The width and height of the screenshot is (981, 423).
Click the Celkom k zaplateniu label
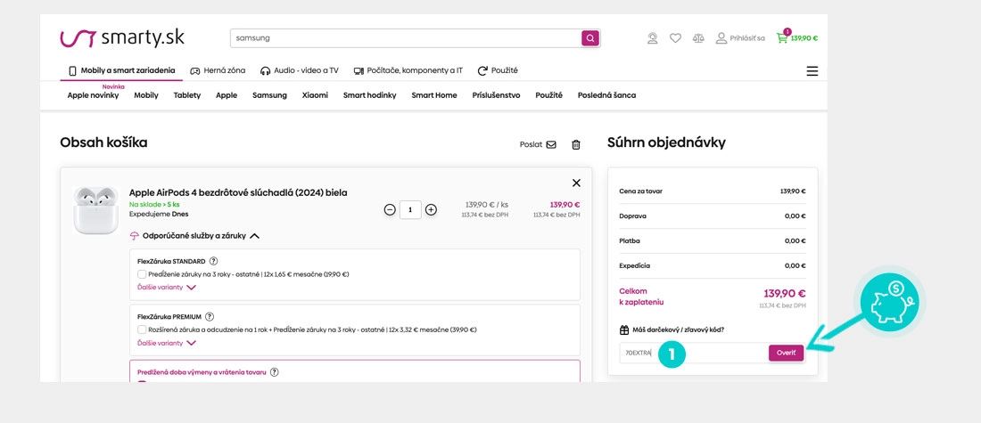(x=641, y=297)
